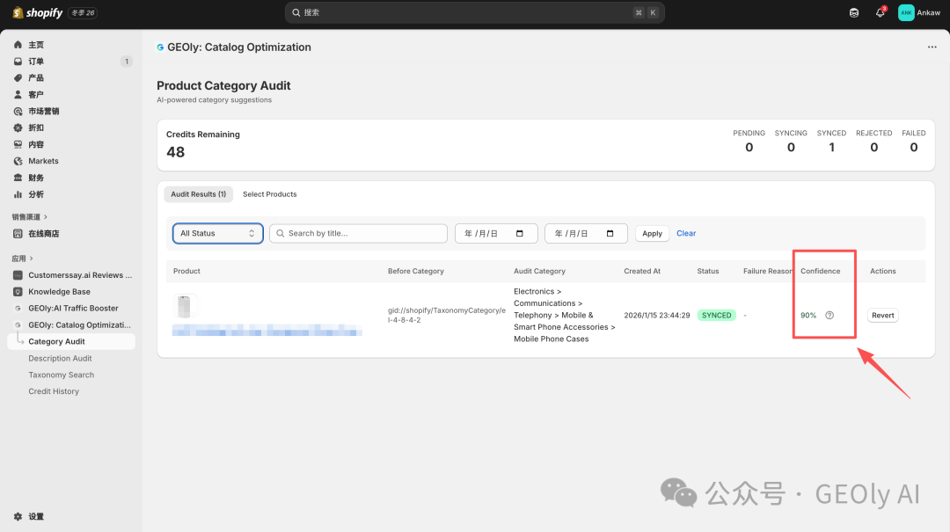Click the 90% confidence value
This screenshot has width=950, height=532.
point(808,315)
